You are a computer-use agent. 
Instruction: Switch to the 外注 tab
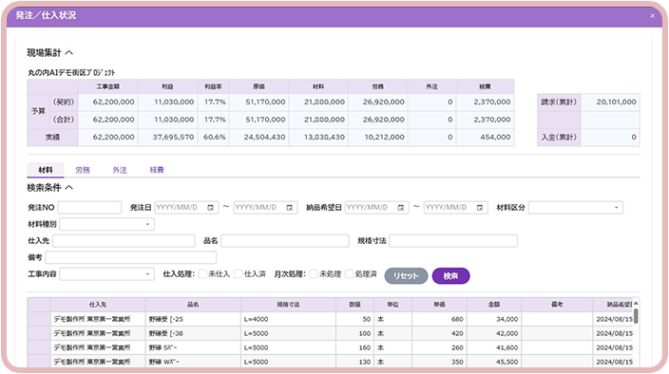pyautogui.click(x=120, y=170)
